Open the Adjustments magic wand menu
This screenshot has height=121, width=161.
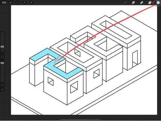click(x=17, y=3)
